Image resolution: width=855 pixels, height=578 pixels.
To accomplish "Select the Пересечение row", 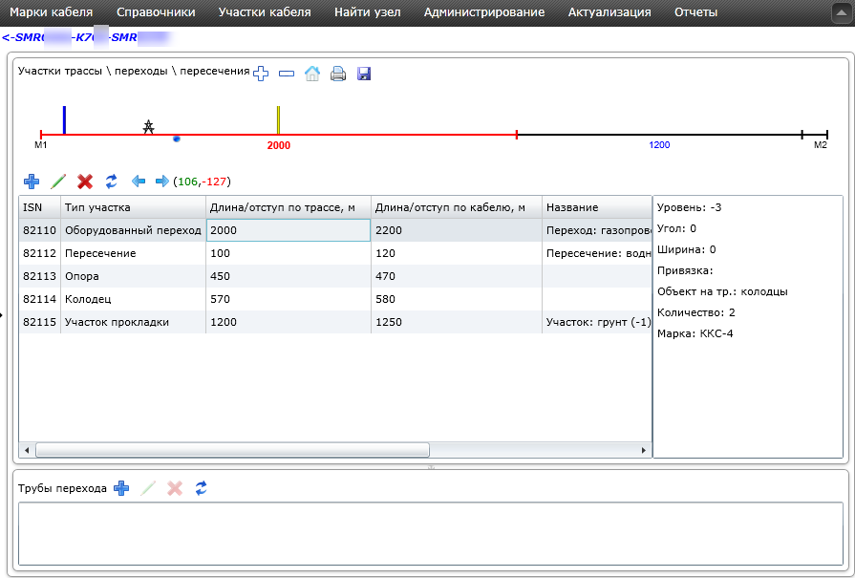I will [335, 253].
